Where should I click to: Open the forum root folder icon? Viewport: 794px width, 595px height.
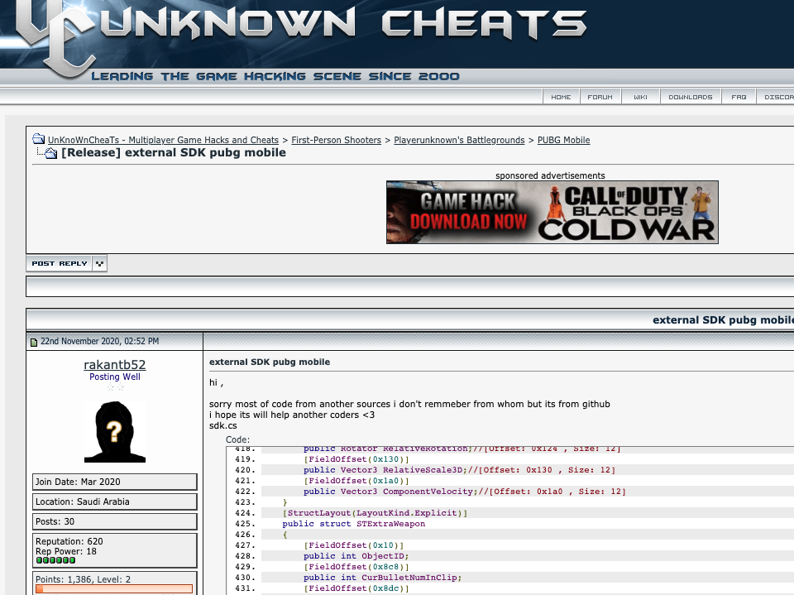coord(39,139)
